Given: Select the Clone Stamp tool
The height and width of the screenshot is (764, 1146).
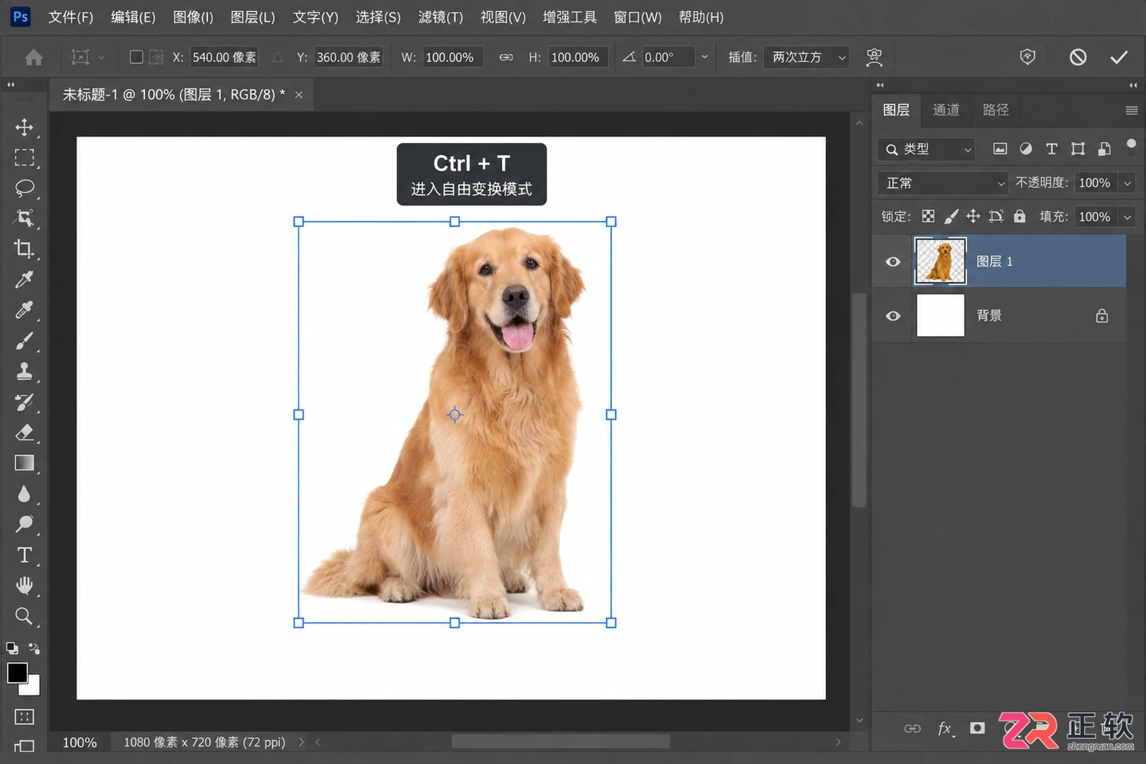Looking at the screenshot, I should [24, 371].
